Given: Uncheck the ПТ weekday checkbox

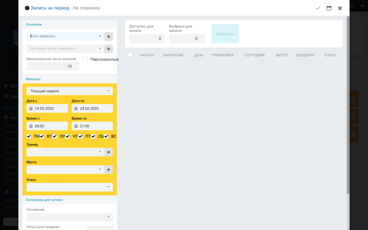Looking at the screenshot, I should click(80, 136).
